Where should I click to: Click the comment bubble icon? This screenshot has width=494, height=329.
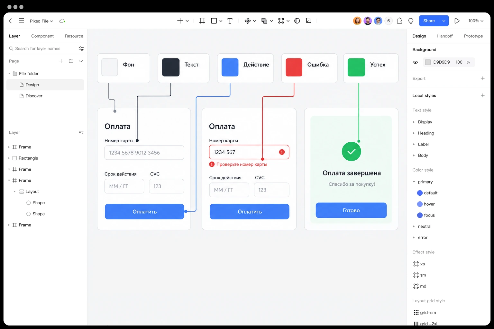tap(411, 21)
